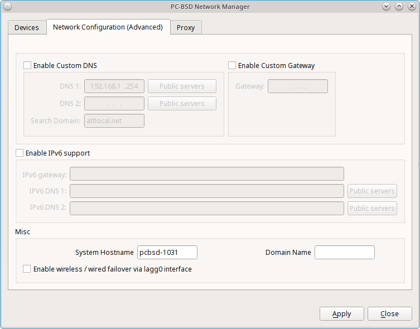Click the IPV6 DNS 1 field
Screen dimensions: 420x329
click(207, 191)
